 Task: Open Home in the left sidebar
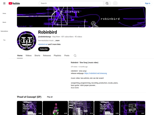4,13
